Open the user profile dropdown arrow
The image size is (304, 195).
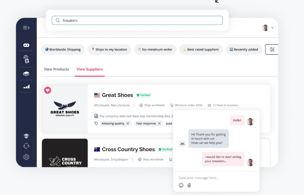click(272, 28)
